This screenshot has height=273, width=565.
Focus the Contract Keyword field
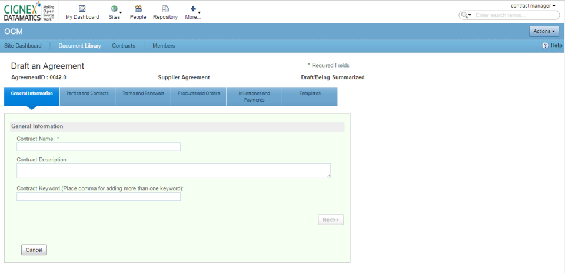pos(98,196)
